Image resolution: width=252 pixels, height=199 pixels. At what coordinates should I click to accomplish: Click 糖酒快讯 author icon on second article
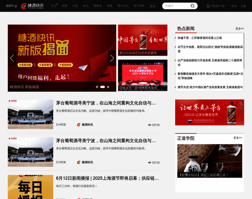click(x=79, y=162)
